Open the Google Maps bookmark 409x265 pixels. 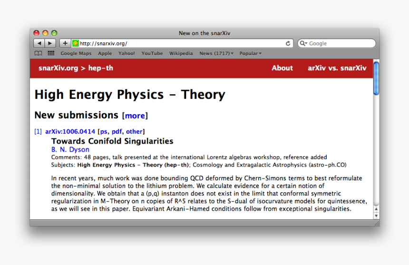(x=75, y=53)
